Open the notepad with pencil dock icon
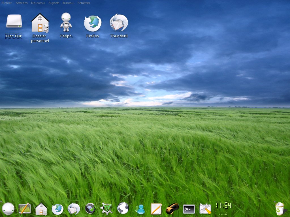Screen dimensions: 290x217 (x=156, y=209)
